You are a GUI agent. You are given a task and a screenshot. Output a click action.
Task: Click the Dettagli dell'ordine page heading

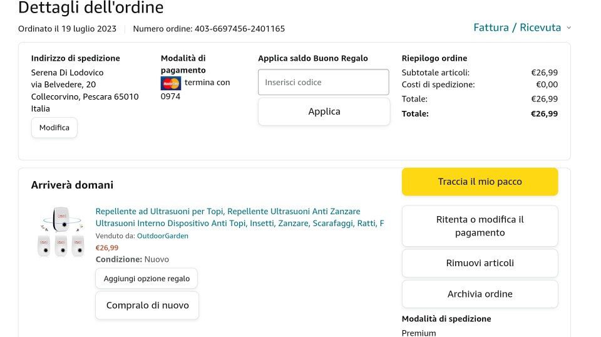coord(91,8)
